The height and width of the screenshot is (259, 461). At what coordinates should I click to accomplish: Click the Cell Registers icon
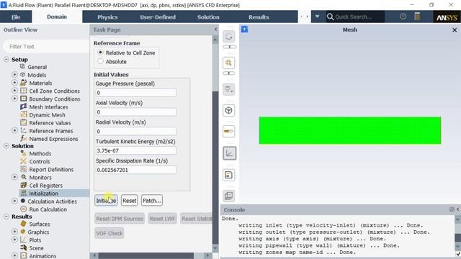tap(24, 185)
